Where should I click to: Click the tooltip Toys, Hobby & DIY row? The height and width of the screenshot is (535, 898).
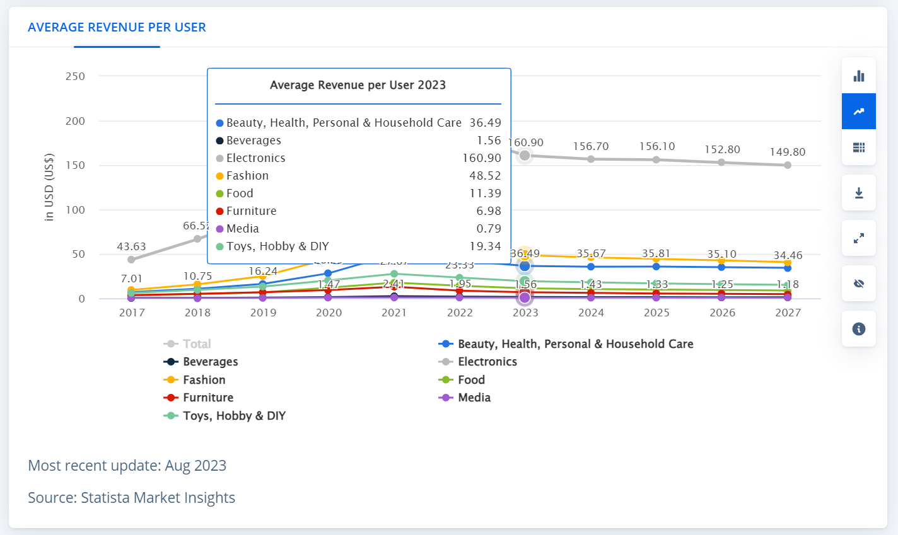coord(358,246)
